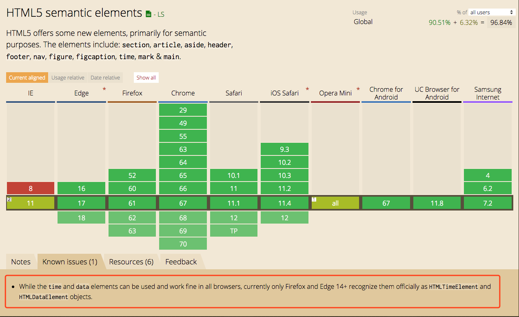Click the Chrome 65 version cell
Screen dimensions: 519x317
coord(183,175)
